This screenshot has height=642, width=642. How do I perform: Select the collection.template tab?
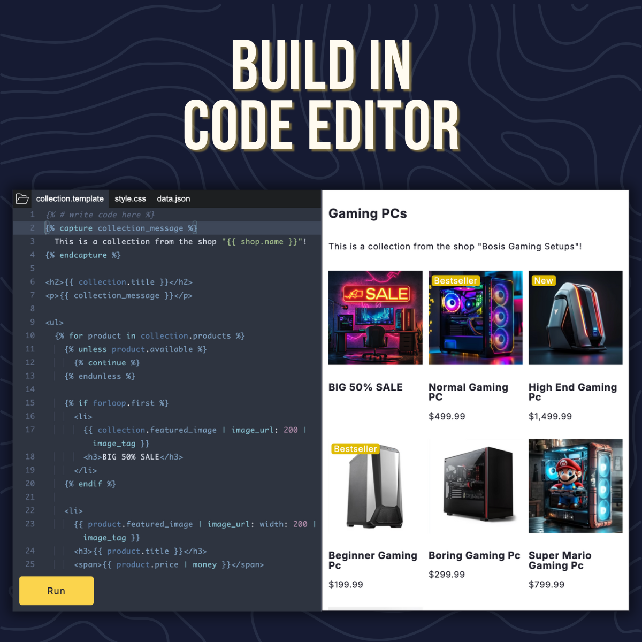click(70, 198)
